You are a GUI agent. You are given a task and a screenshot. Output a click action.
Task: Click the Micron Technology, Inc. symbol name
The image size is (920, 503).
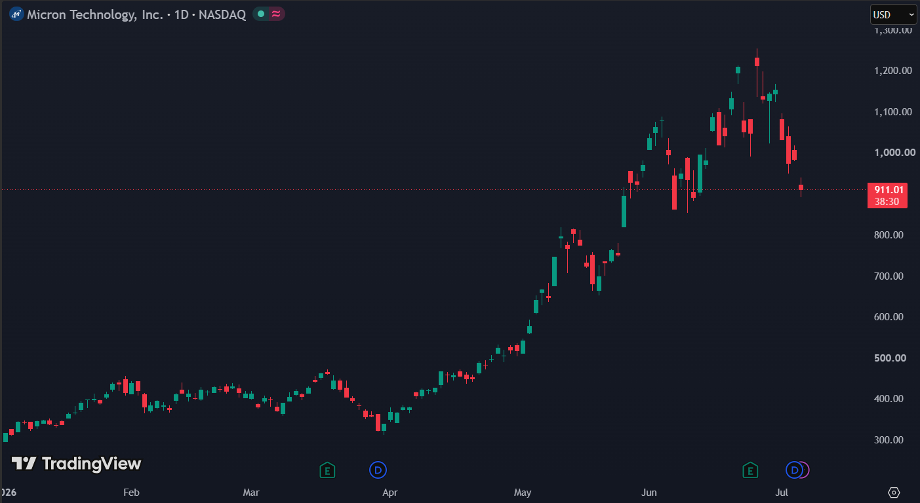(x=95, y=14)
